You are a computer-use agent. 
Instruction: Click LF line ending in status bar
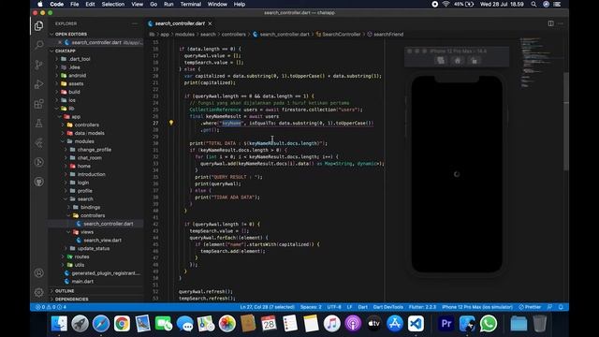point(349,307)
